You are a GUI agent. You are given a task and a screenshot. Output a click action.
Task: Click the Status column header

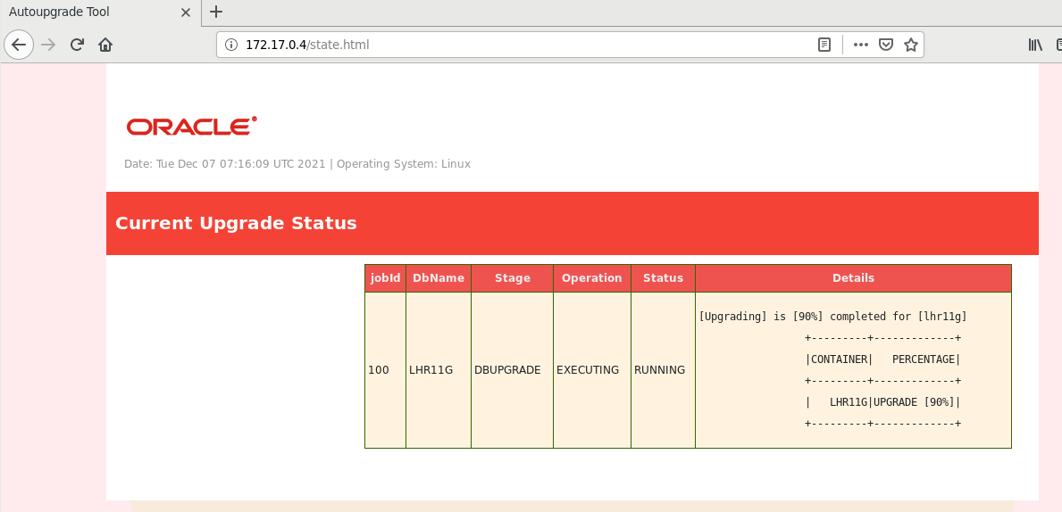pyautogui.click(x=663, y=278)
